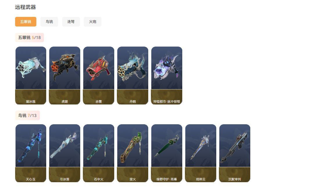Click the 远程武器 heading
Viewport: 334px width, 188px height.
[25, 7]
